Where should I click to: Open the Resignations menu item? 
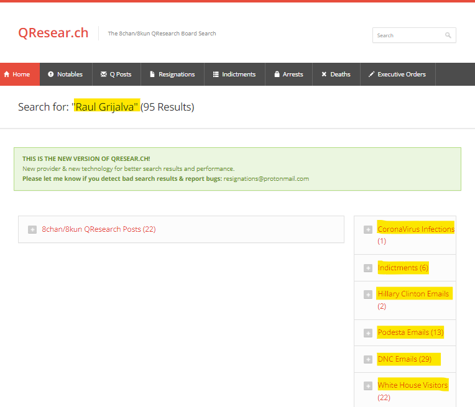tap(172, 74)
